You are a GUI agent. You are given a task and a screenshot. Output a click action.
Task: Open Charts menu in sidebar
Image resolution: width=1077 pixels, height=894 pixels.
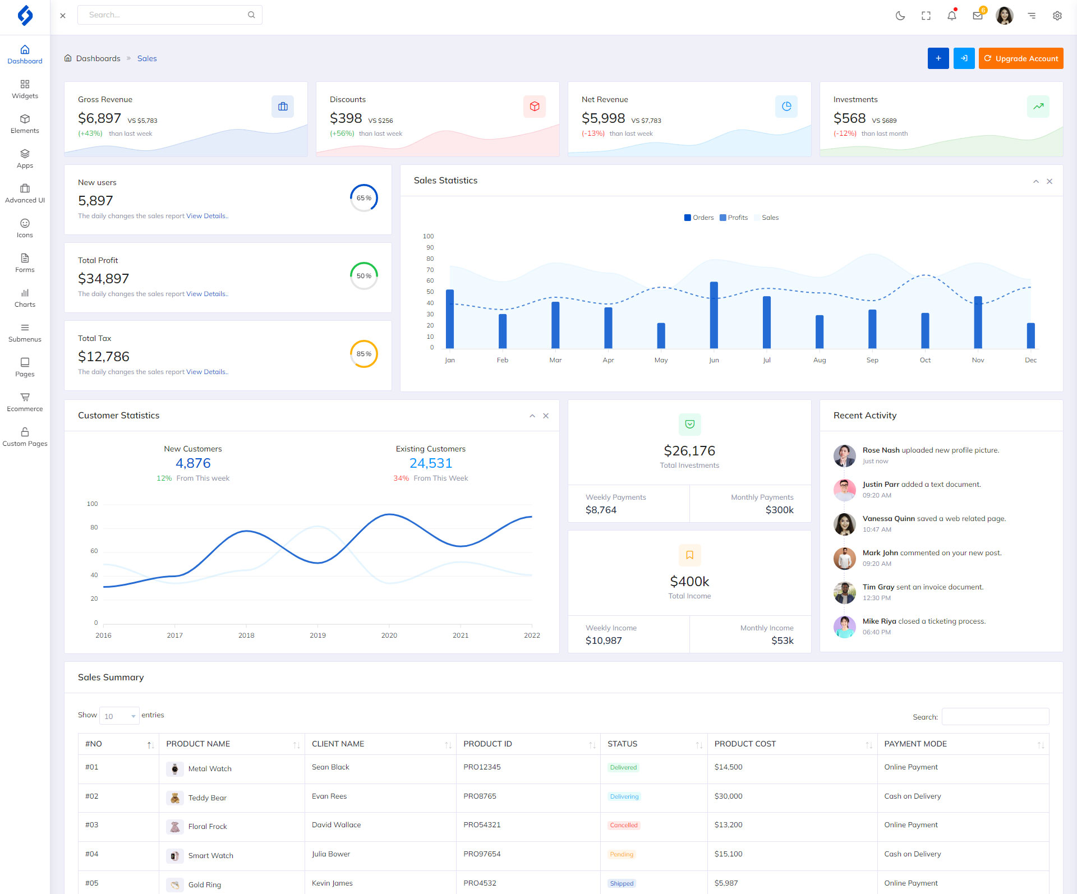[x=25, y=298]
